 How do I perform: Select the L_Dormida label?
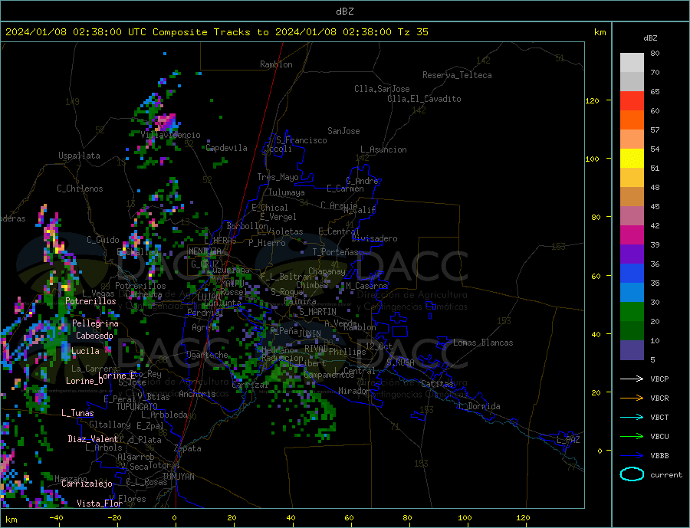coord(479,406)
